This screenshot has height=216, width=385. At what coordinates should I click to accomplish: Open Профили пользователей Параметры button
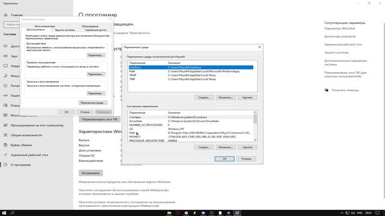click(96, 74)
